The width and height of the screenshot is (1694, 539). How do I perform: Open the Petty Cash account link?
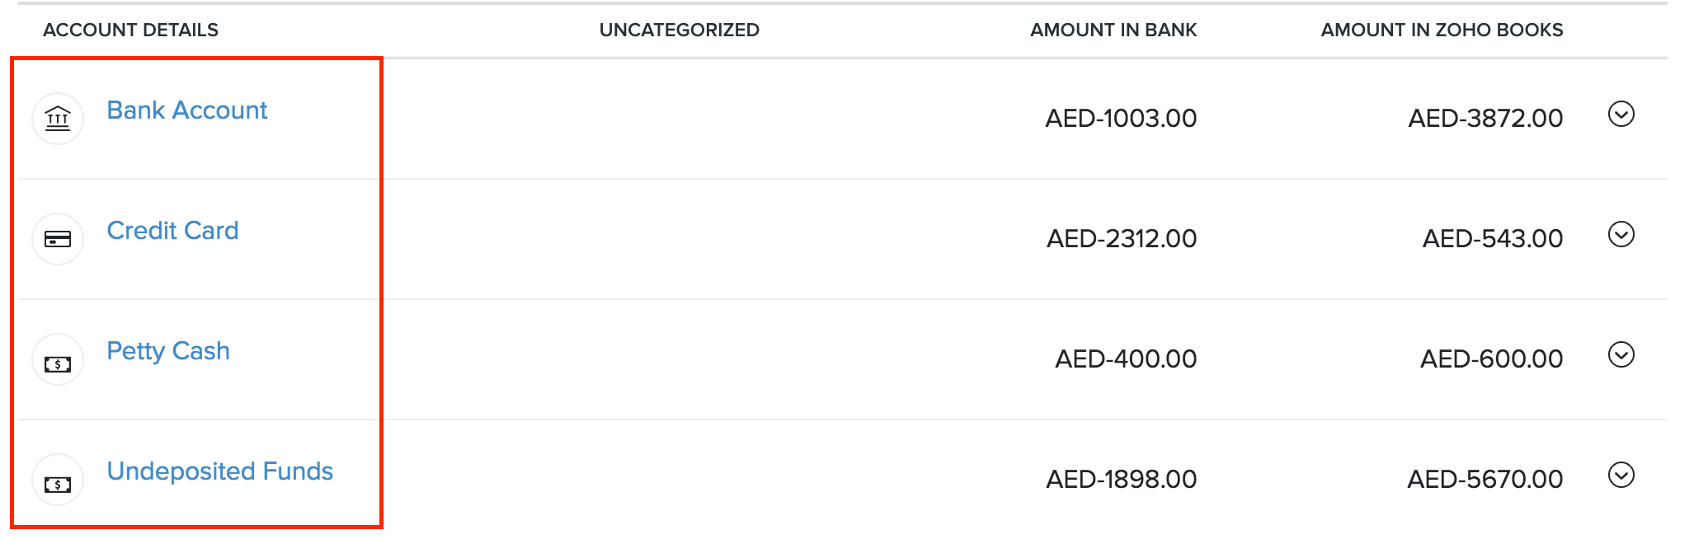click(168, 351)
